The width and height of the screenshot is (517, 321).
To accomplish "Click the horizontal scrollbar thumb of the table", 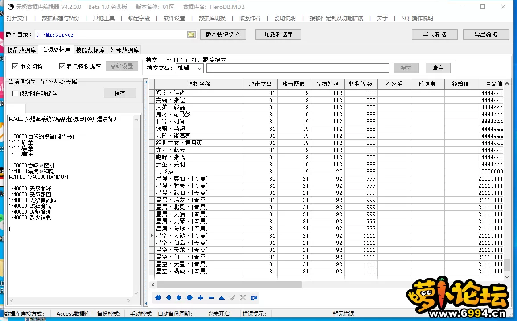I will point(229,284).
